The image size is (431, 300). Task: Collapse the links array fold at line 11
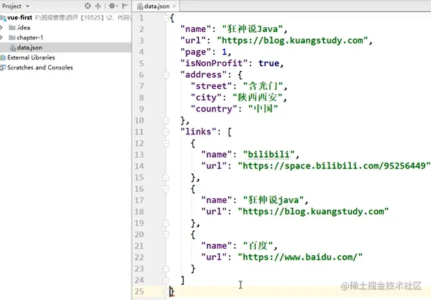click(166, 132)
